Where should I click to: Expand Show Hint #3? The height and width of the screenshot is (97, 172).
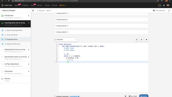101,26
